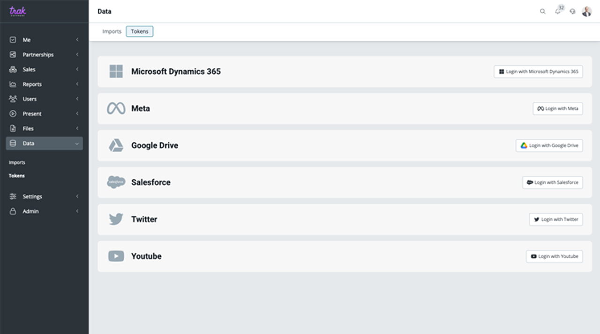Click the Meta infinity logo

[x=116, y=109]
